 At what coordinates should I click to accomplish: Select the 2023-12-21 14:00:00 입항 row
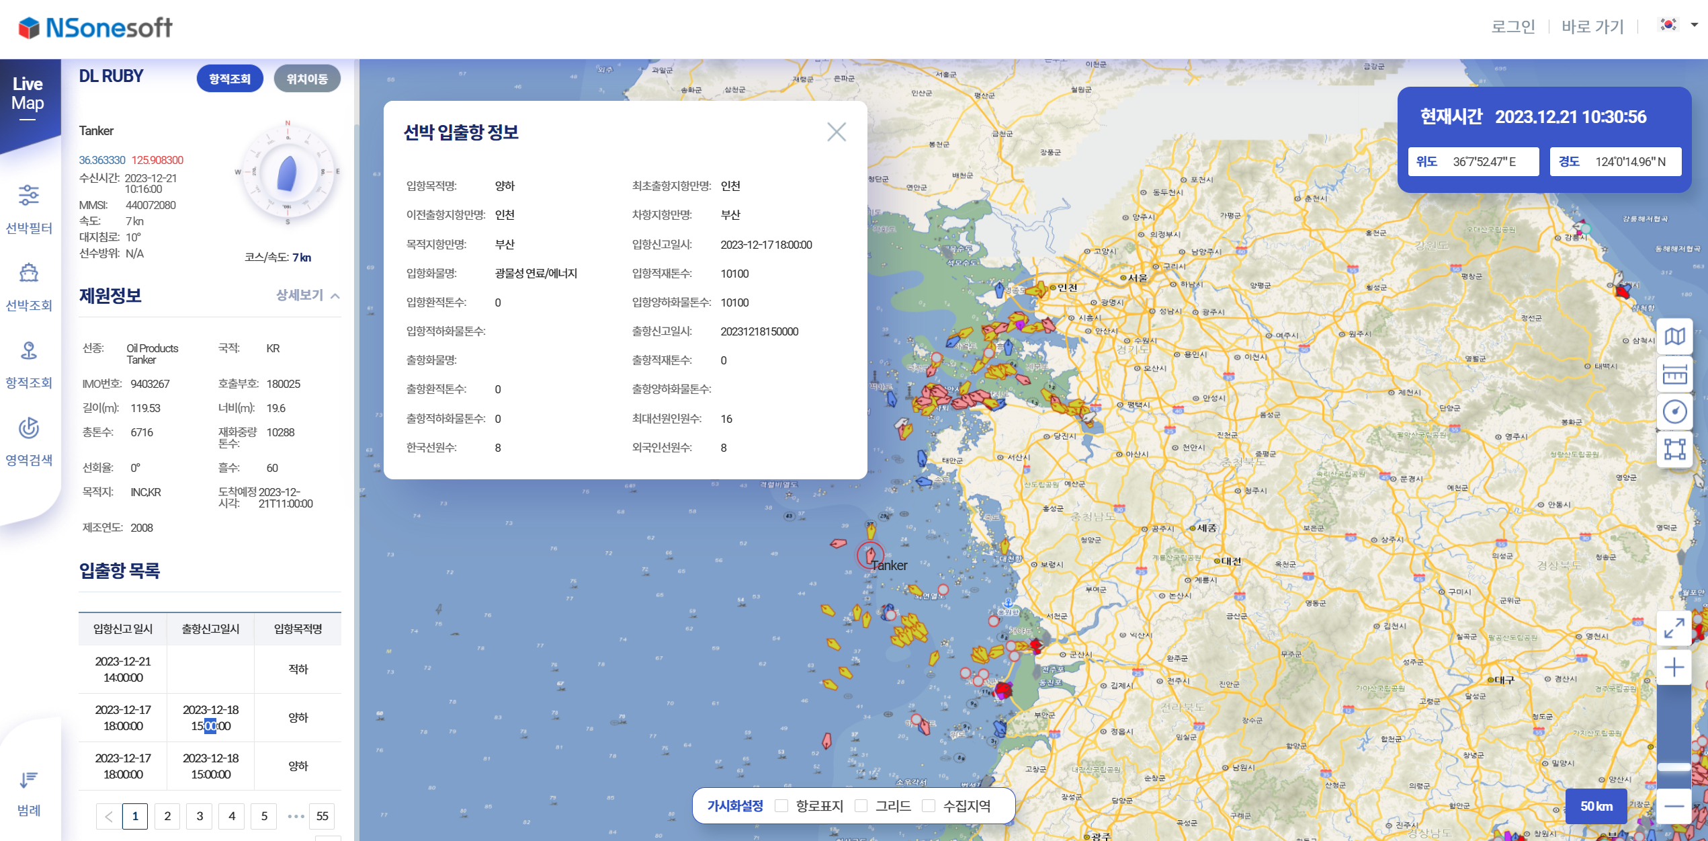(x=210, y=670)
